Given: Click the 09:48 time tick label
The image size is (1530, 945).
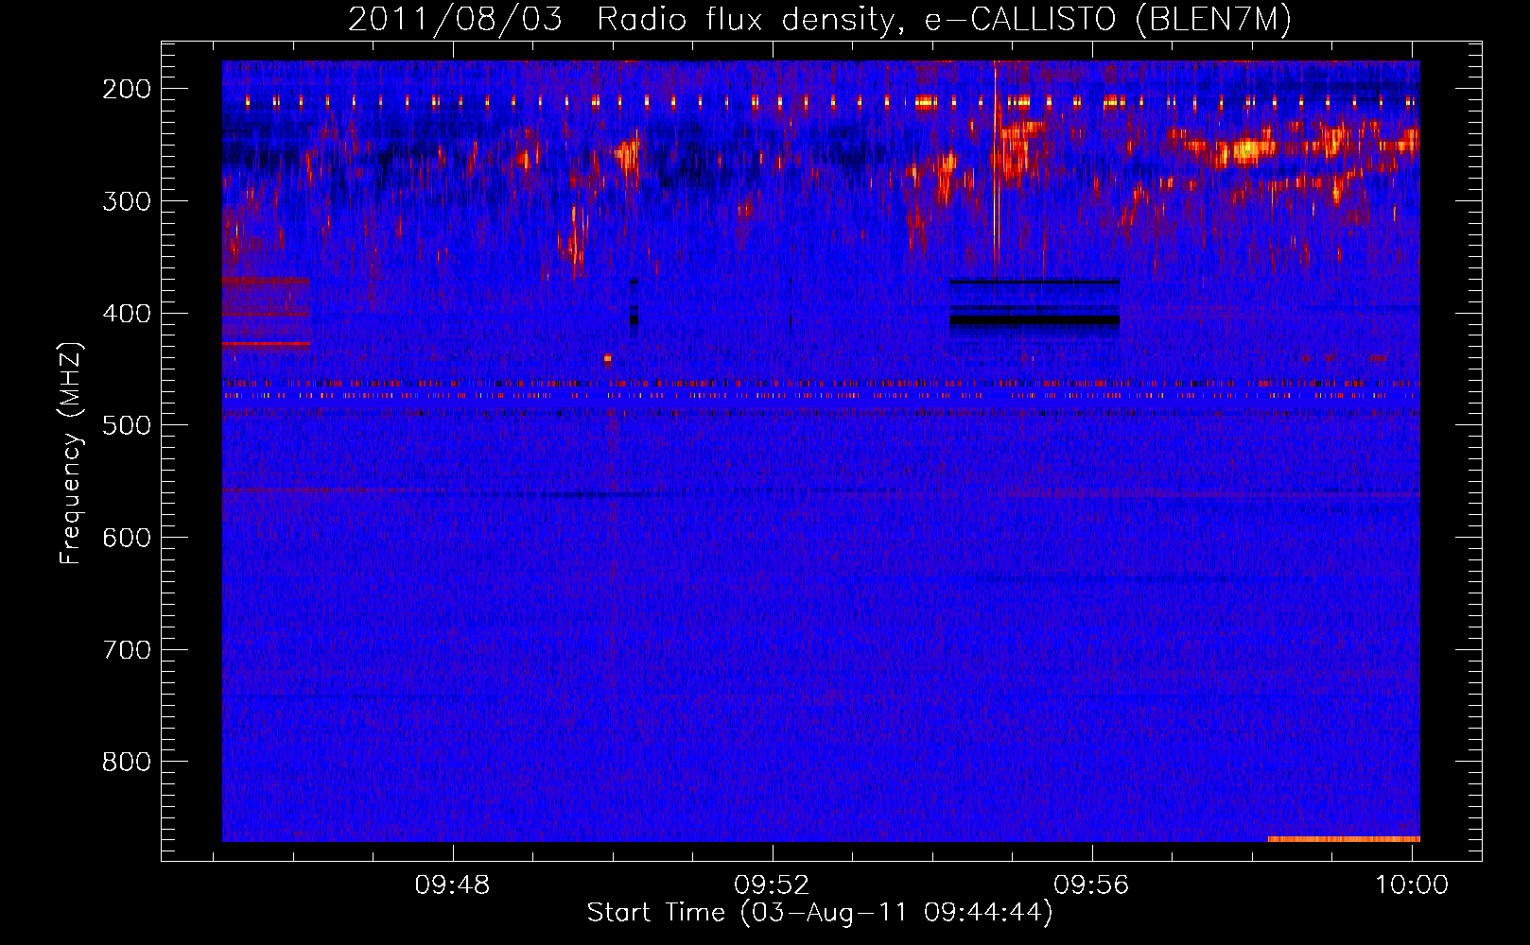Looking at the screenshot, I should coord(453,885).
